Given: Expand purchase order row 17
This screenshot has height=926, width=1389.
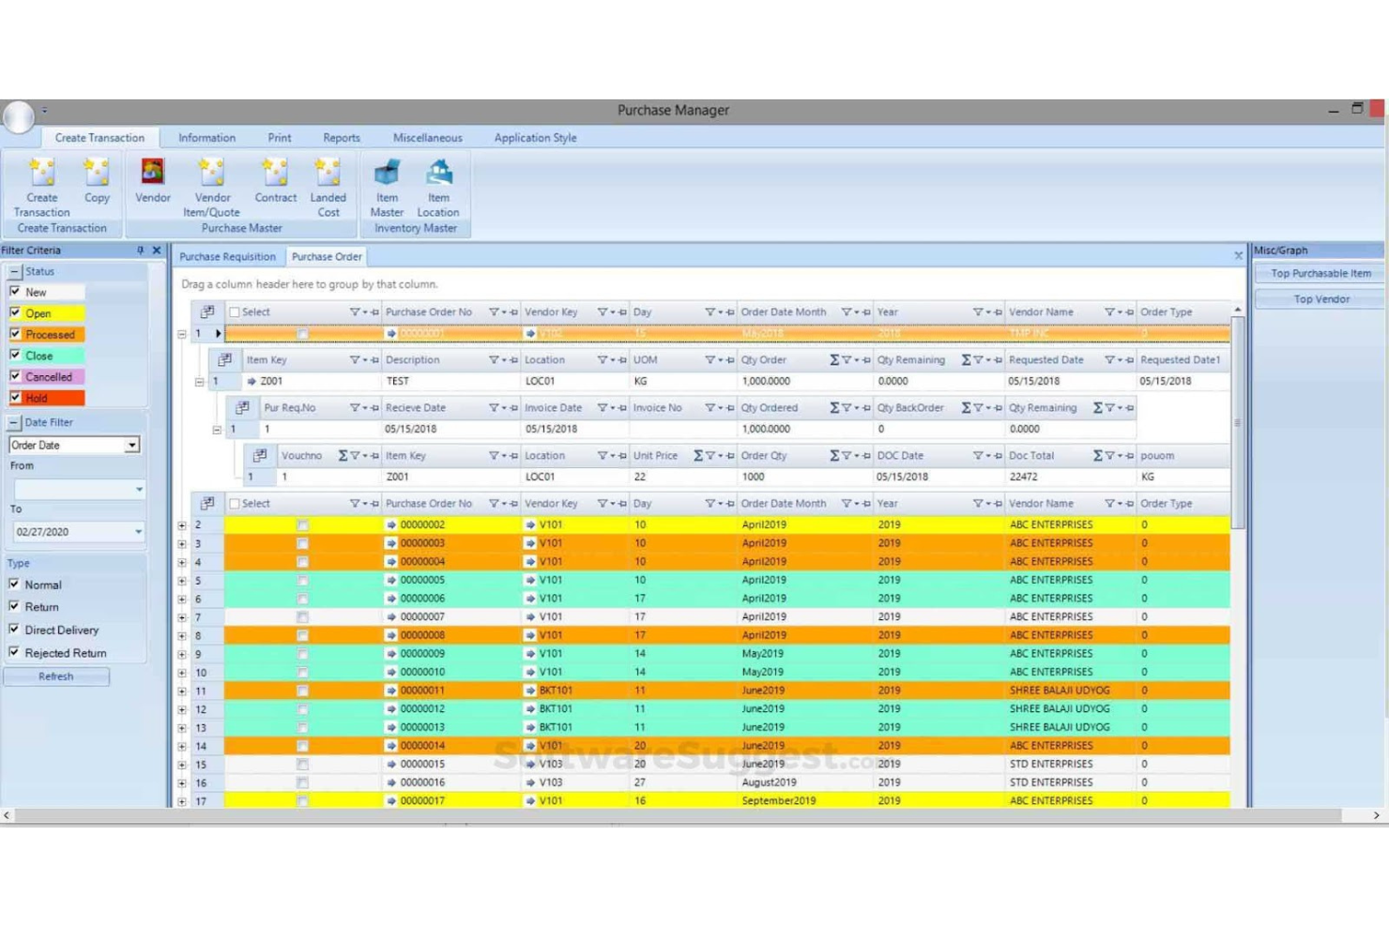Looking at the screenshot, I should pyautogui.click(x=182, y=802).
